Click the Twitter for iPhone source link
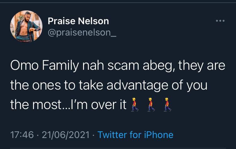The height and width of the screenshot is (149, 236). pyautogui.click(x=135, y=135)
